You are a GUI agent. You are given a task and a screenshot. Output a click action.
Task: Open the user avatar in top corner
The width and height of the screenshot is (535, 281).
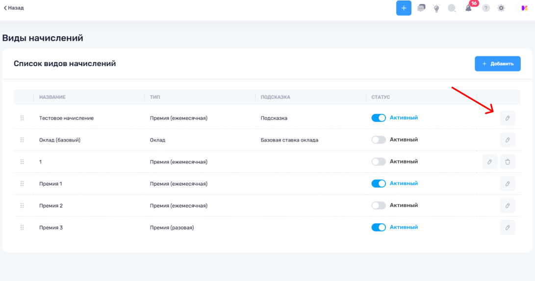[x=524, y=8]
